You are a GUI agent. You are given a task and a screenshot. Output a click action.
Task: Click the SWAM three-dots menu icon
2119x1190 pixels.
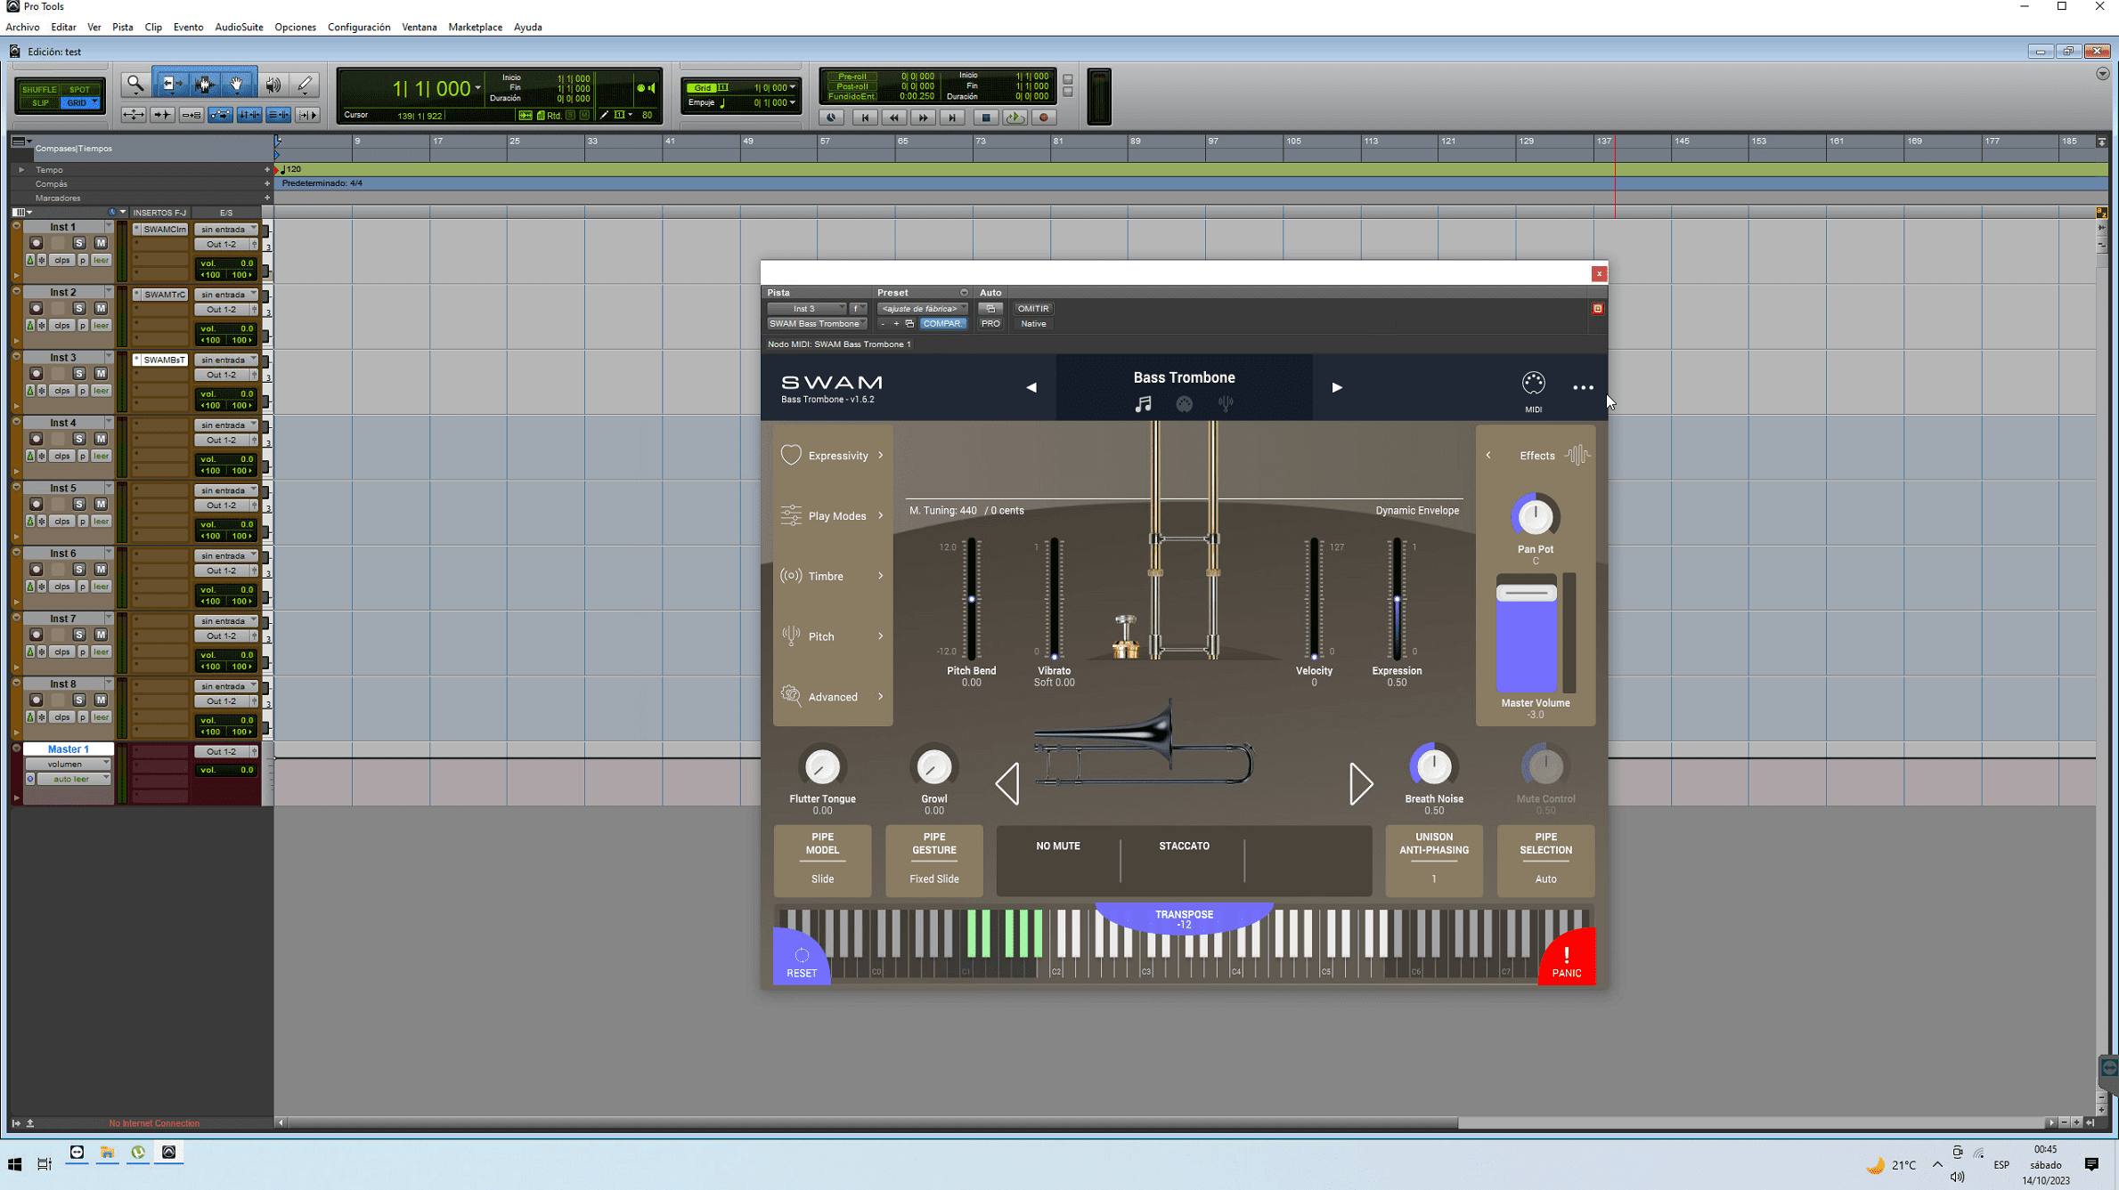(x=1583, y=387)
